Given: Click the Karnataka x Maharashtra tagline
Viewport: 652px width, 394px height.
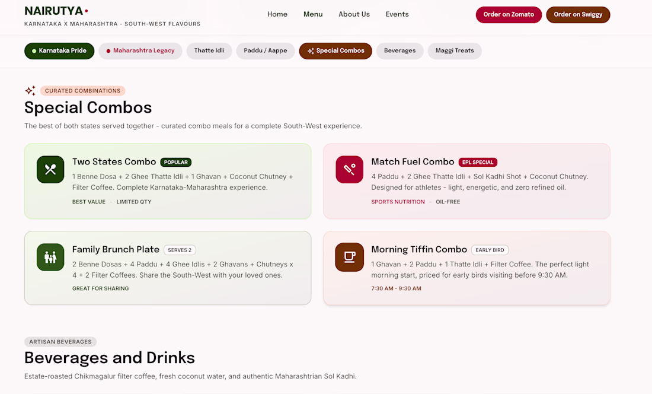Looking at the screenshot, I should click(112, 24).
